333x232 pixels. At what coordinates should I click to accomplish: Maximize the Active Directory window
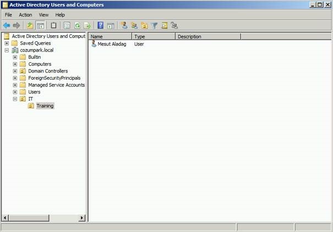coord(319,4)
